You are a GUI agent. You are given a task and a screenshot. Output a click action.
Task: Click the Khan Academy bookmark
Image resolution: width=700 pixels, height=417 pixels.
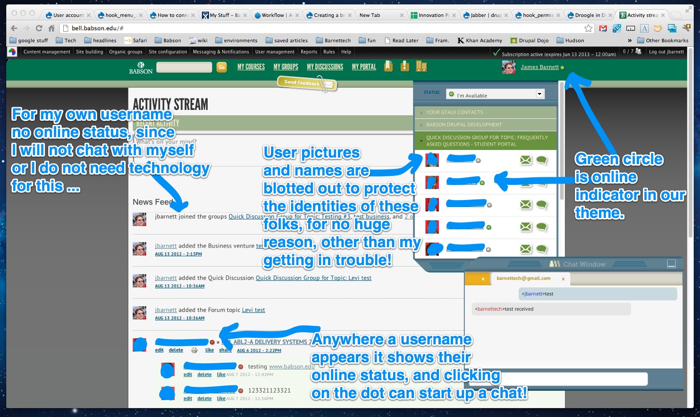coord(480,41)
